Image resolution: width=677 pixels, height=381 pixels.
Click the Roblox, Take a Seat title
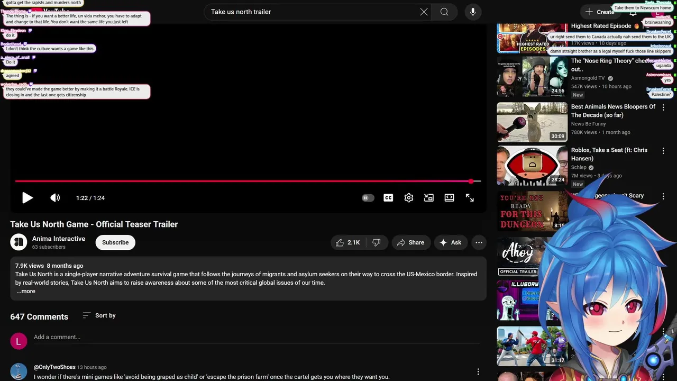609,154
